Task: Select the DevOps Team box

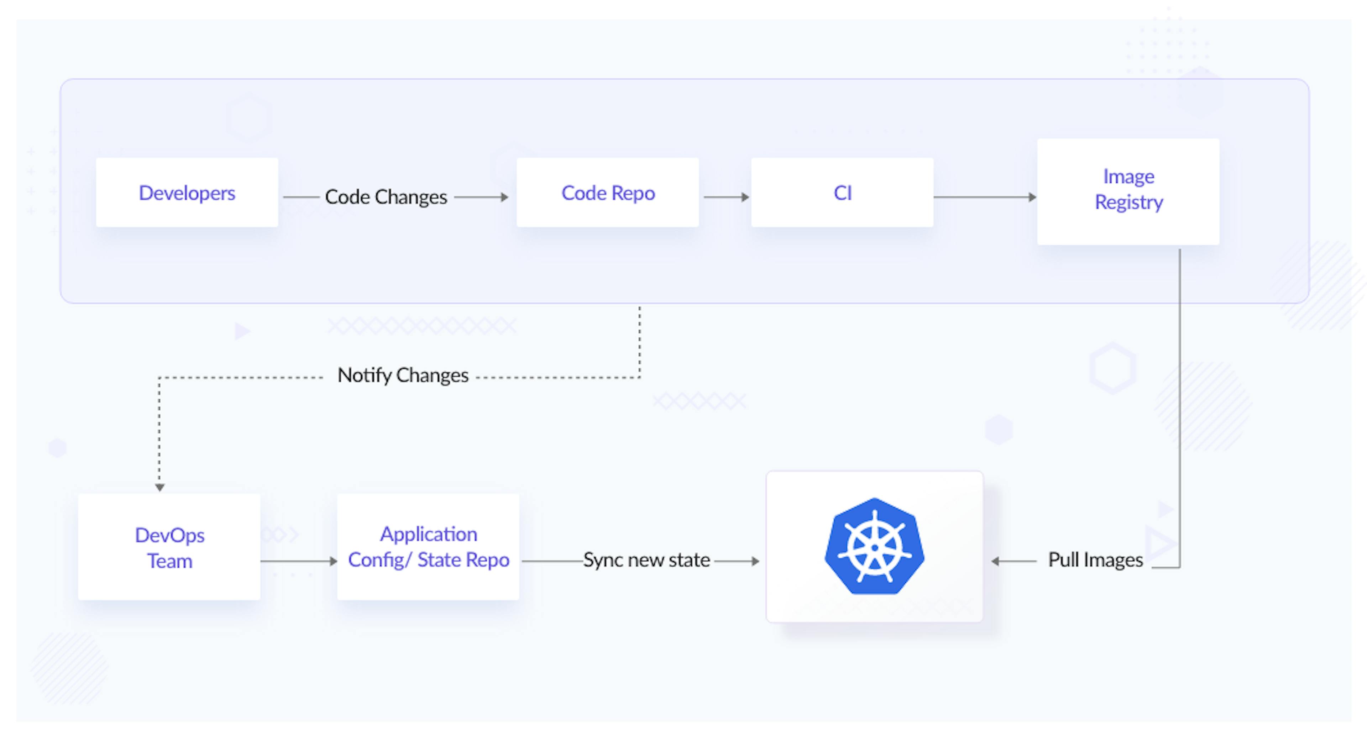Action: (x=169, y=547)
